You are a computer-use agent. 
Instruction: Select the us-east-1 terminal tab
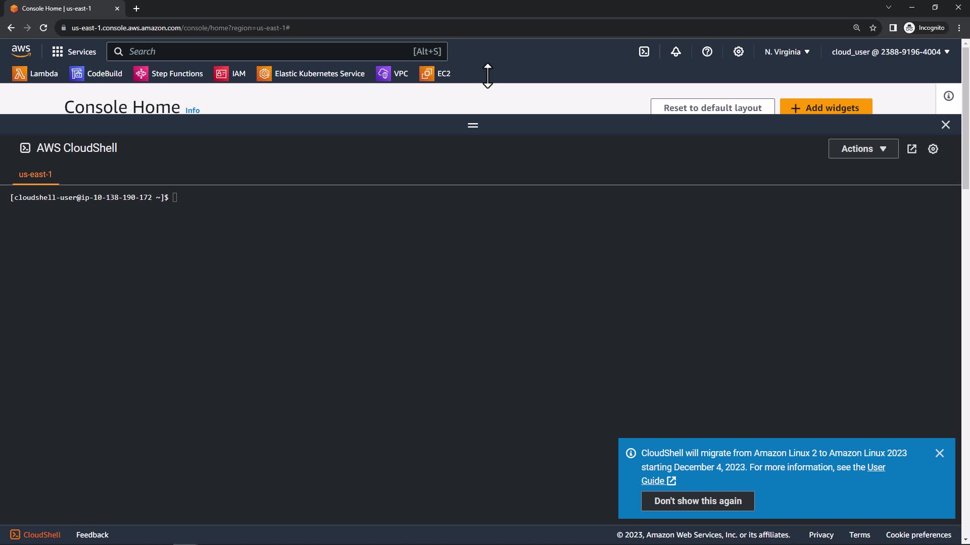click(35, 174)
